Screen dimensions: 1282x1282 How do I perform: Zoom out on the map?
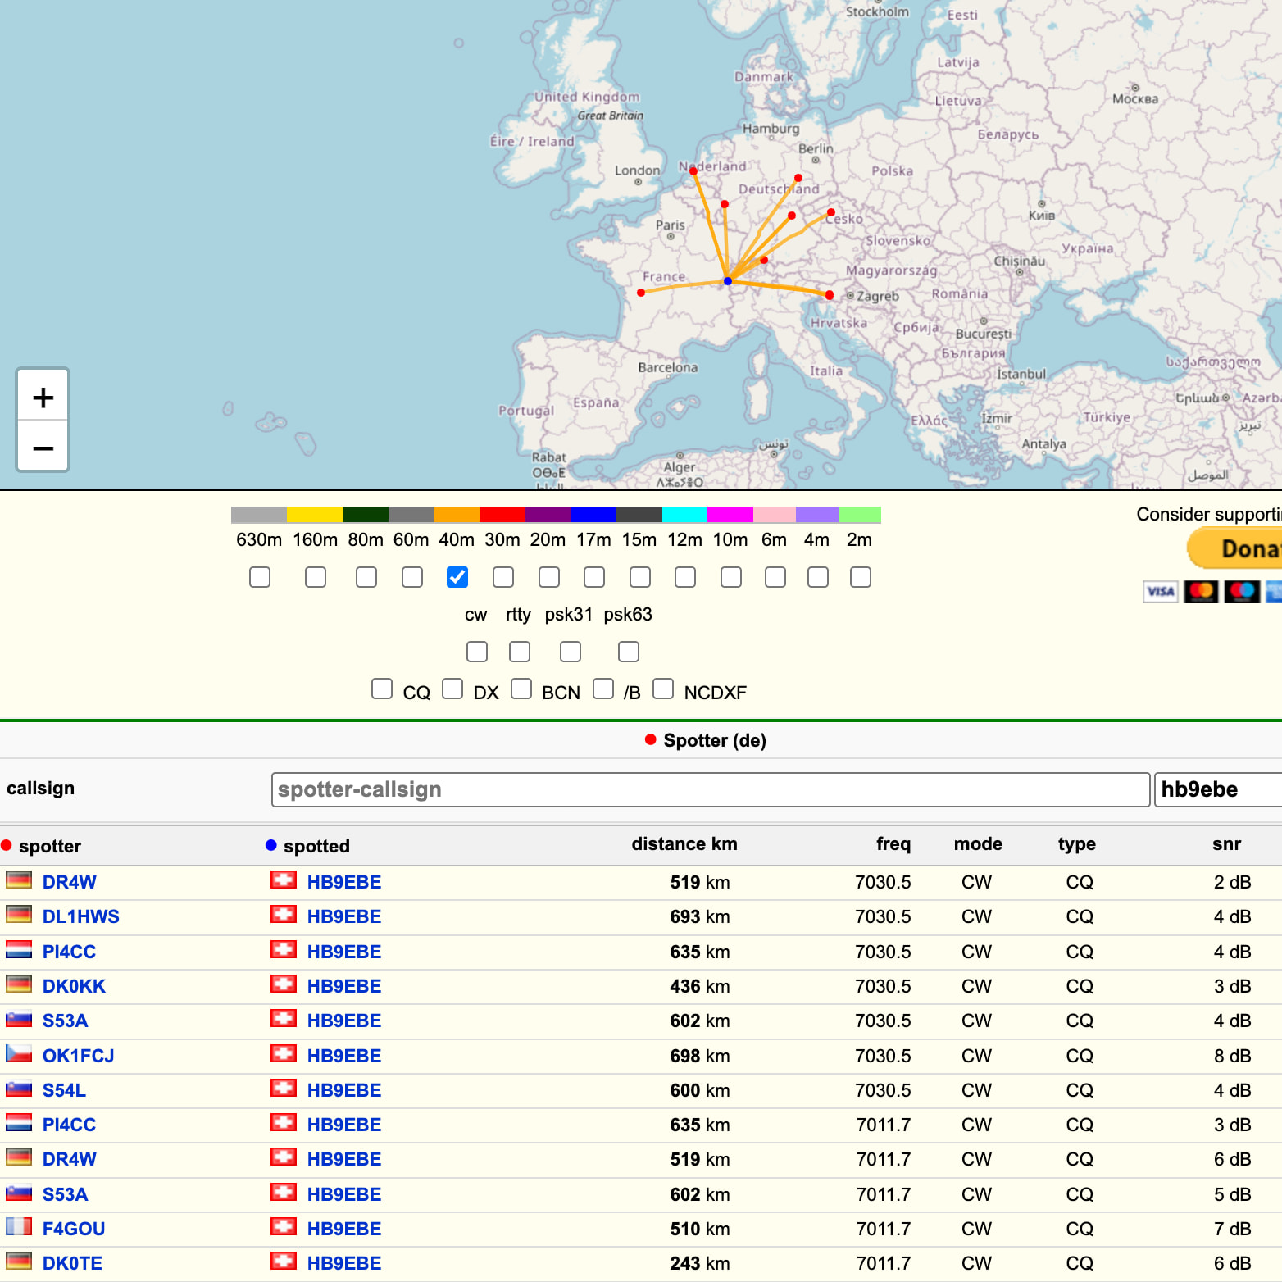pyautogui.click(x=43, y=448)
